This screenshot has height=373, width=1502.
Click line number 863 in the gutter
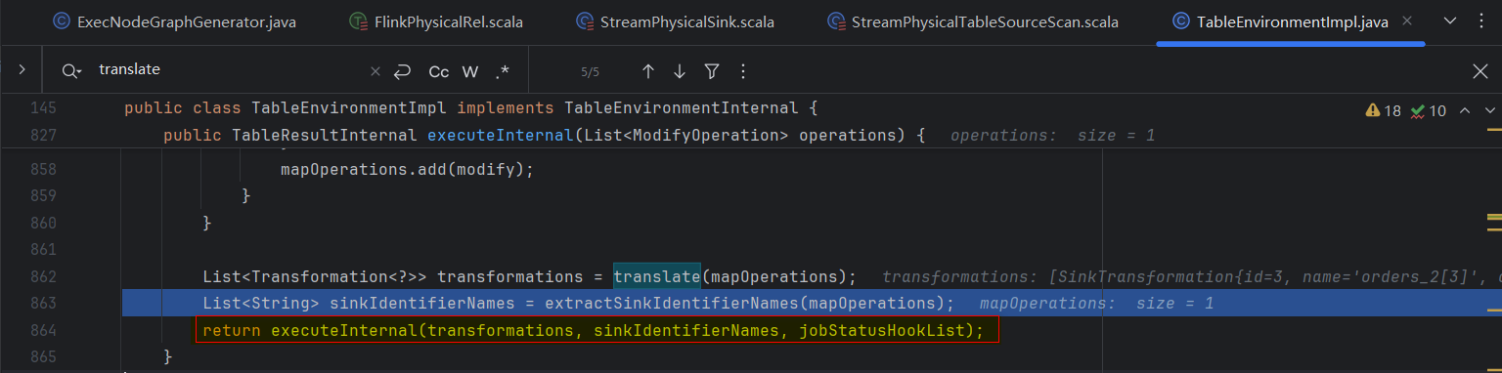click(x=44, y=304)
